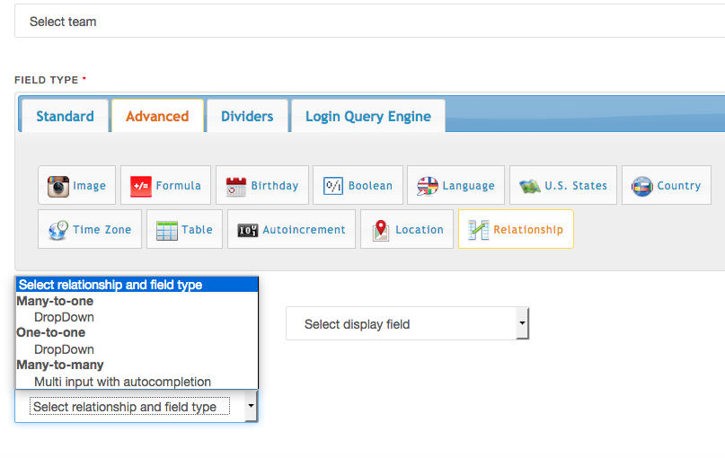This screenshot has width=725, height=458.
Task: Select the Table grid icon
Action: (167, 230)
